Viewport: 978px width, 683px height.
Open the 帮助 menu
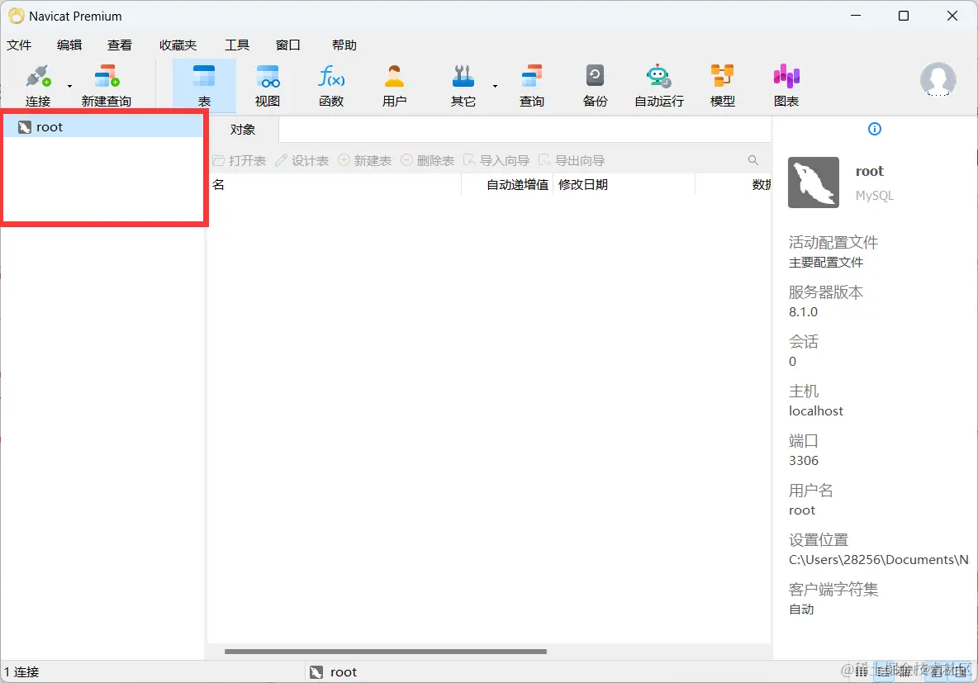(x=344, y=45)
